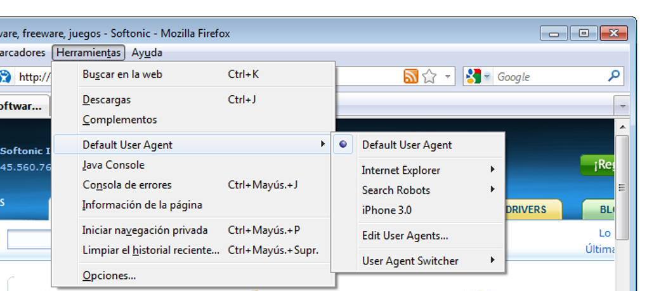This screenshot has height=291, width=647.
Task: Bookmark page with the star icon
Action: tap(429, 77)
